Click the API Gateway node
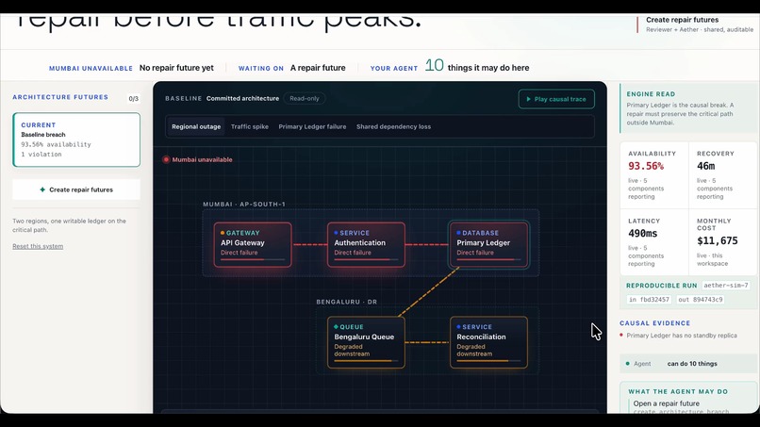The image size is (760, 427). pyautogui.click(x=253, y=245)
